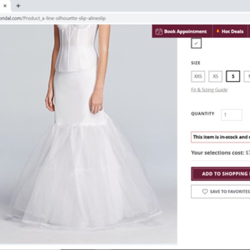Open the Hot Deals menu item
250x250 pixels.
[230, 31]
